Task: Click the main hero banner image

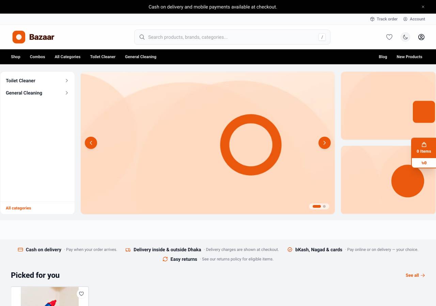Action: [x=208, y=143]
